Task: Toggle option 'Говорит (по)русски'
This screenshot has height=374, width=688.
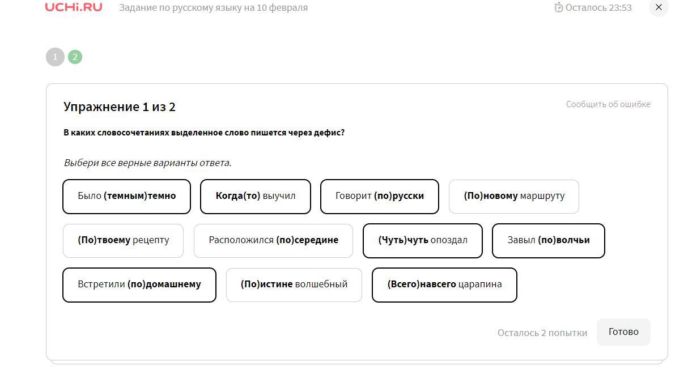Action: (380, 196)
